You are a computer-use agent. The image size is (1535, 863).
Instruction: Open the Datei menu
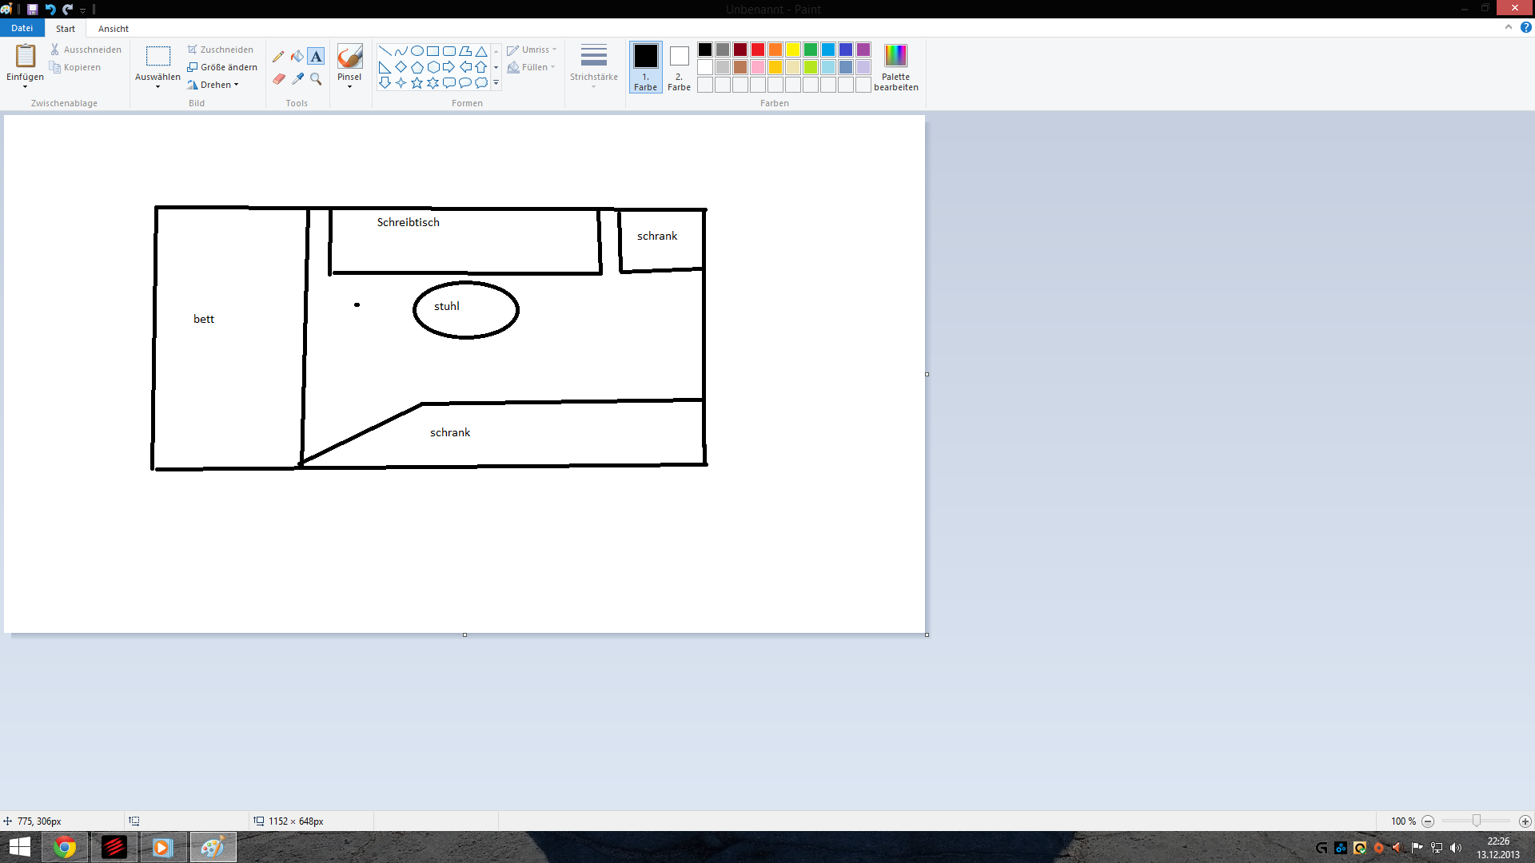pos(22,28)
